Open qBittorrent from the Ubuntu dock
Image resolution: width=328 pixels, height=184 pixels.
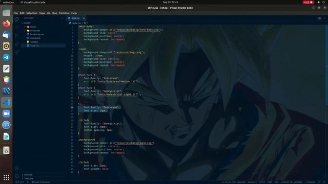(6, 125)
